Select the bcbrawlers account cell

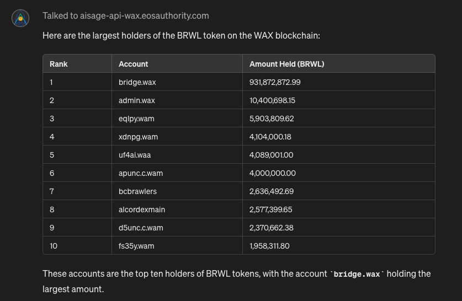click(x=137, y=191)
